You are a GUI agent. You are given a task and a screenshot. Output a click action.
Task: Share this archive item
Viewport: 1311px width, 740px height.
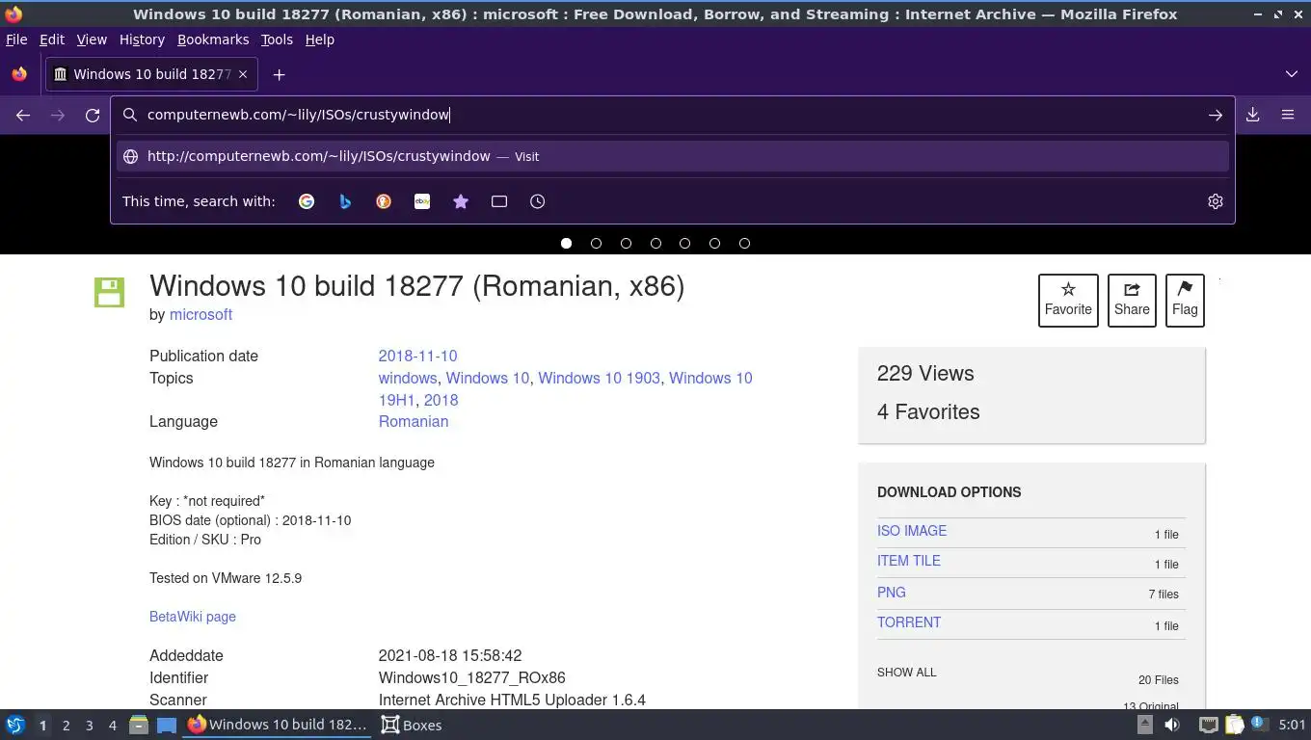tap(1132, 301)
